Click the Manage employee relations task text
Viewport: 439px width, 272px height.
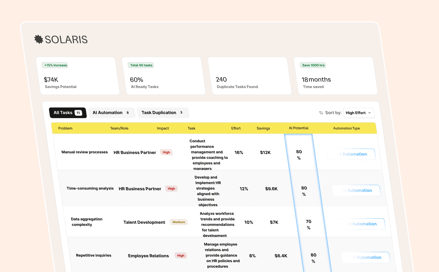(222, 255)
